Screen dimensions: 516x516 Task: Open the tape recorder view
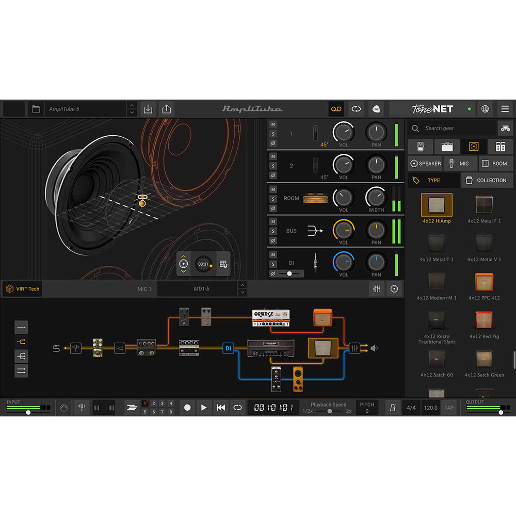click(336, 109)
